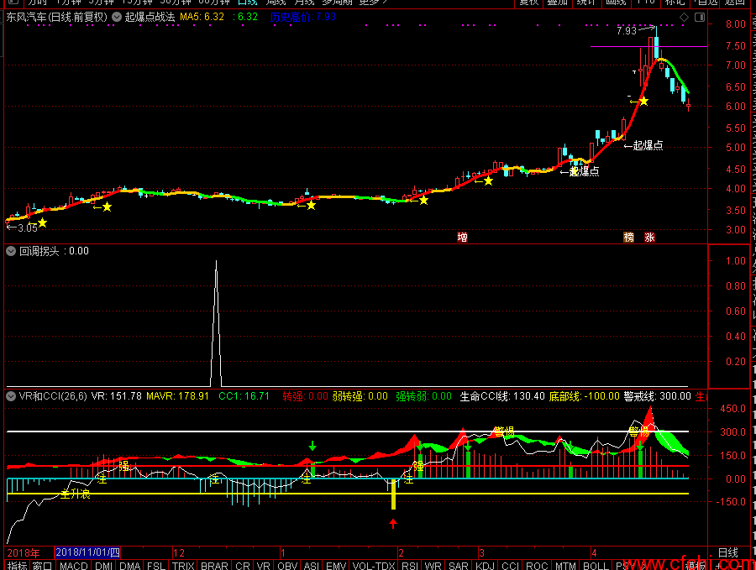Click the 7.93 high price label

click(x=627, y=31)
